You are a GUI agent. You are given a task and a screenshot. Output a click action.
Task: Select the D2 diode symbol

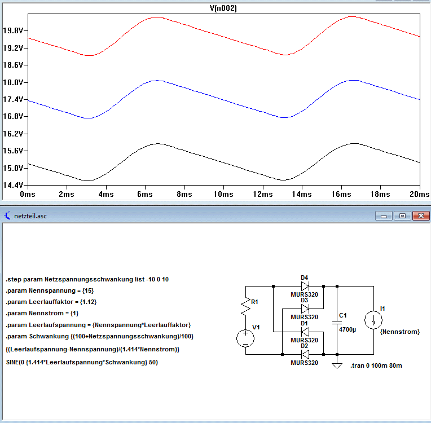(305, 355)
